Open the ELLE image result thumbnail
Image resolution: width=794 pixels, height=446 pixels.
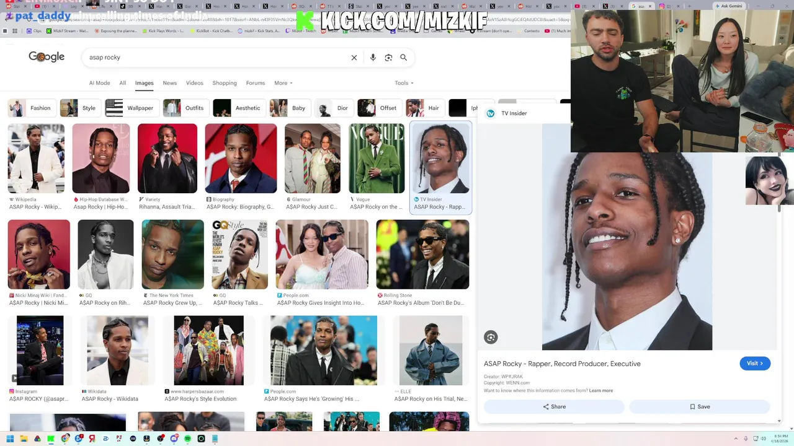click(x=430, y=351)
